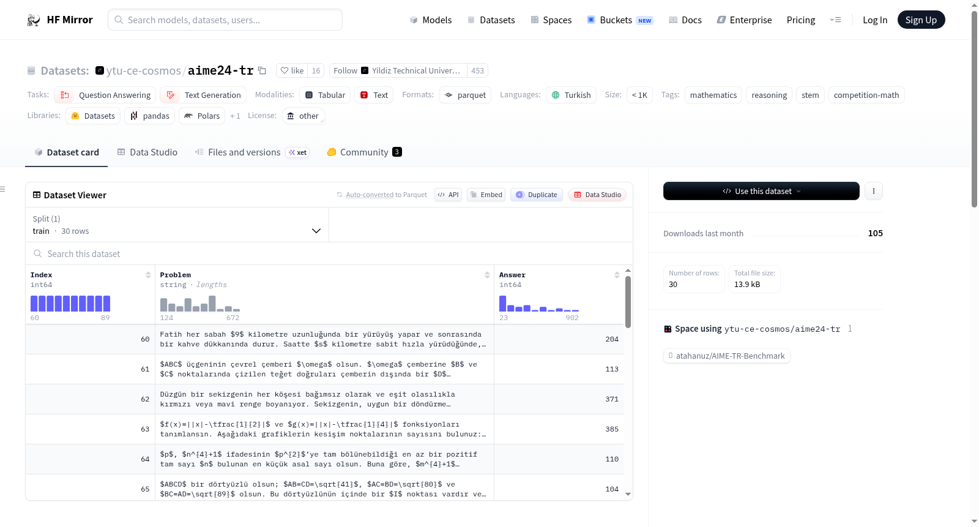Switch to the Data Studio tab
This screenshot has width=979, height=527.
(147, 152)
